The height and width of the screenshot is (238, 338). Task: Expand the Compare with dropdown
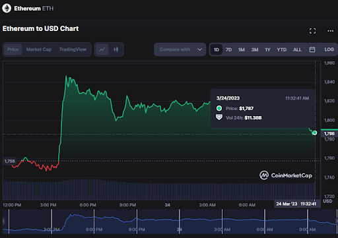click(x=180, y=49)
